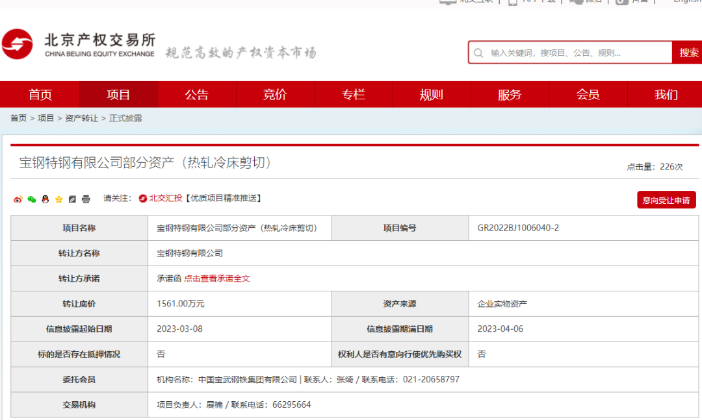The height and width of the screenshot is (420, 702).
Task: Share the listing to Weibo
Action: [x=18, y=199]
